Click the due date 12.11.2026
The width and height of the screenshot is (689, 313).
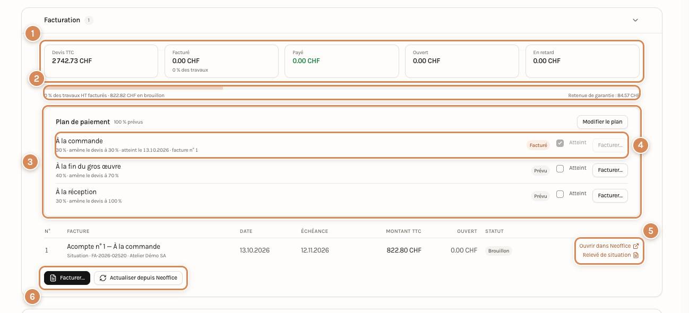pyautogui.click(x=315, y=250)
